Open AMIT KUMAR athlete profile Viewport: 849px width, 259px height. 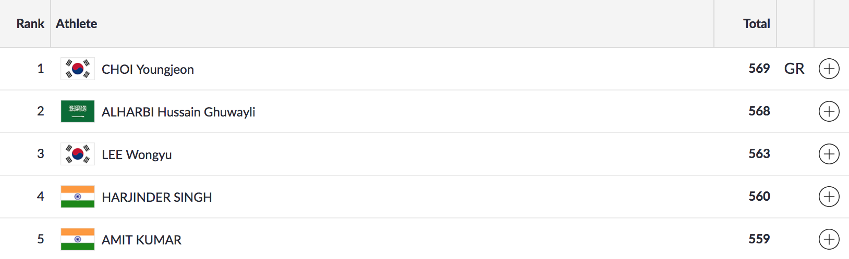[x=141, y=240]
